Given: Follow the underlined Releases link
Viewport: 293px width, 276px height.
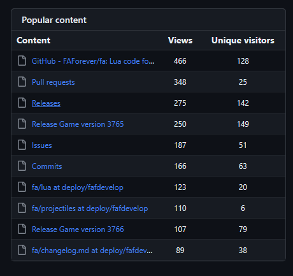Looking at the screenshot, I should pyautogui.click(x=46, y=103).
